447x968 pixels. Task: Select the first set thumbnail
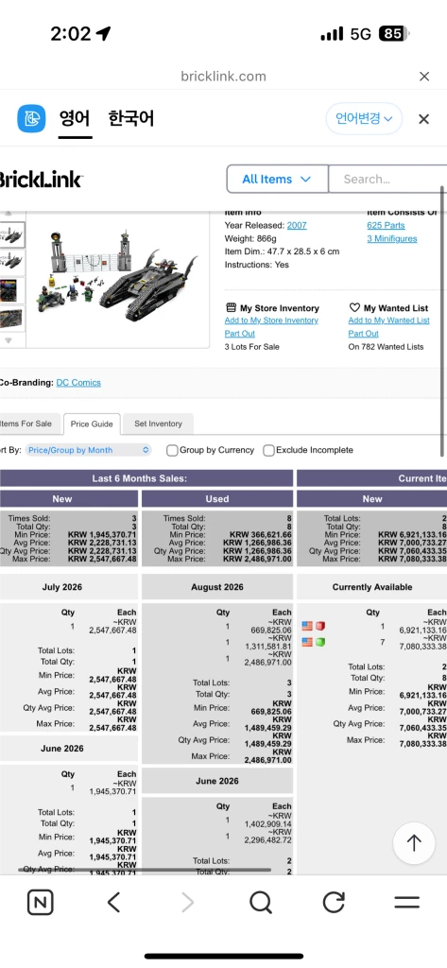point(12,235)
